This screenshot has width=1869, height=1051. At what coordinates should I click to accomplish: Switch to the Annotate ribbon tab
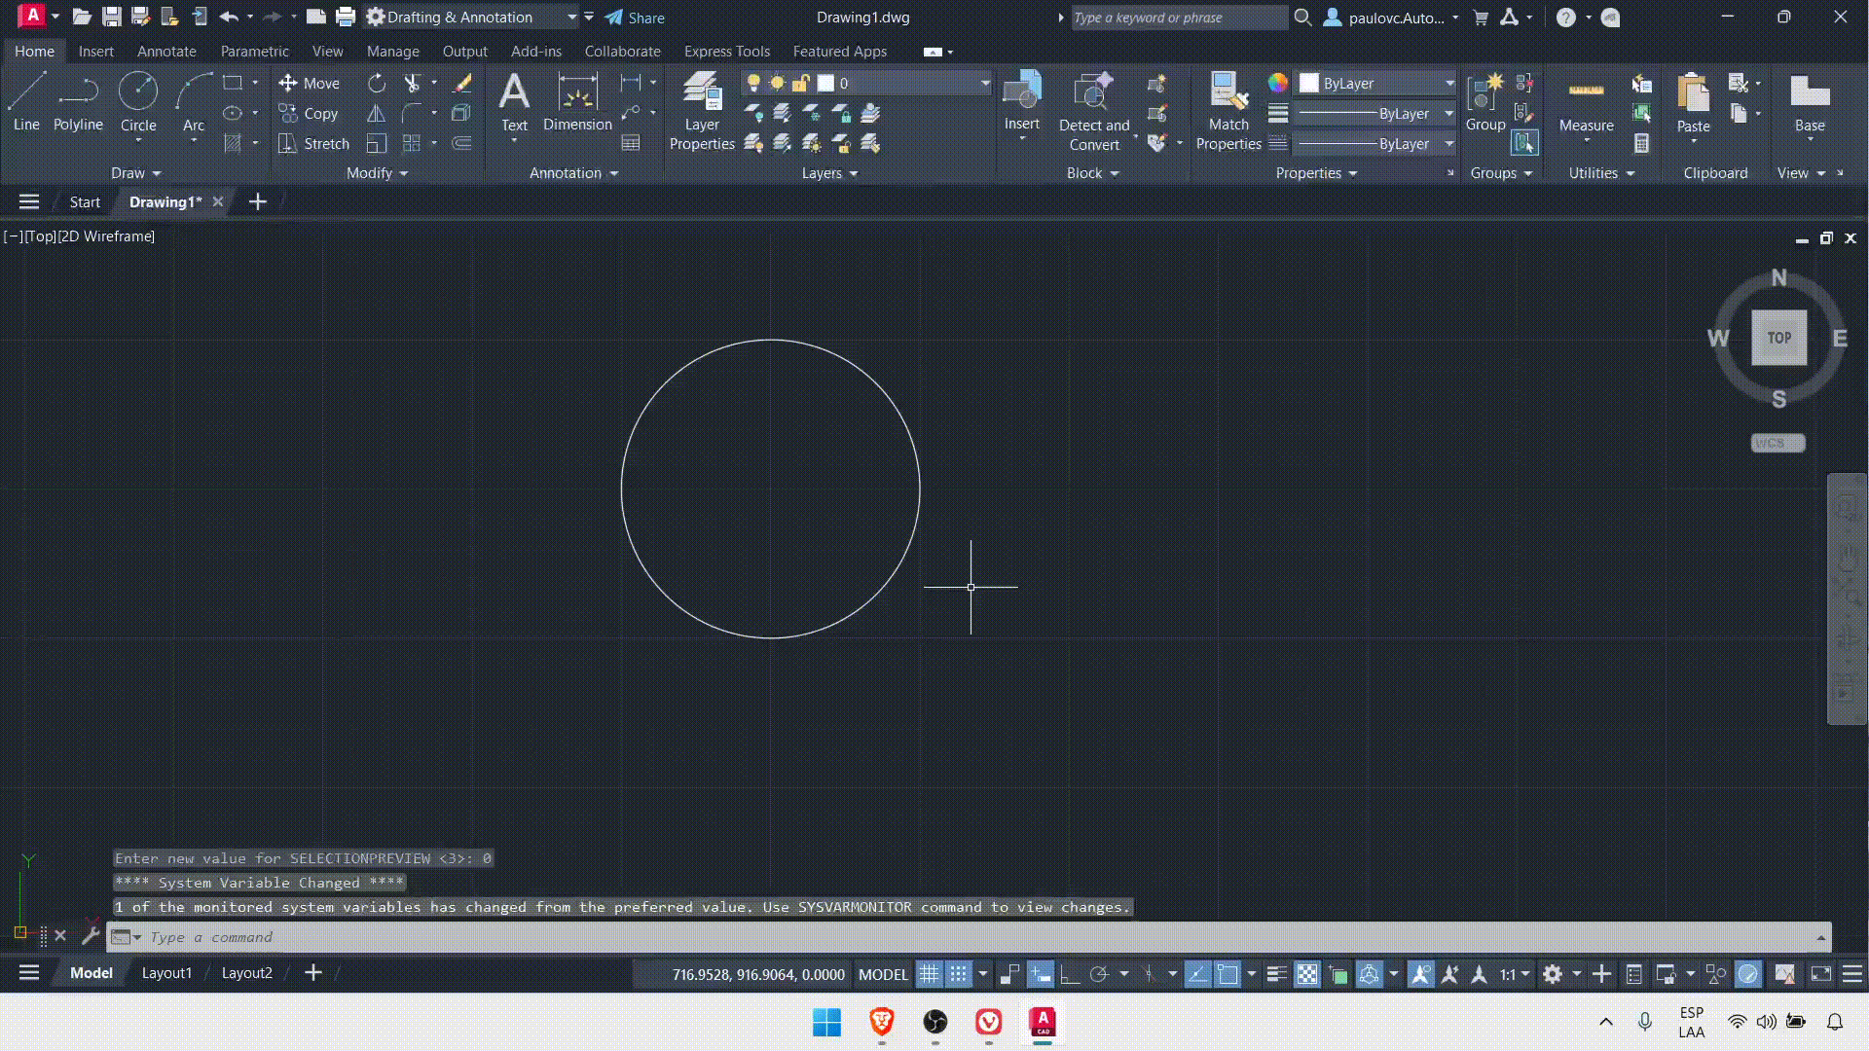(166, 51)
